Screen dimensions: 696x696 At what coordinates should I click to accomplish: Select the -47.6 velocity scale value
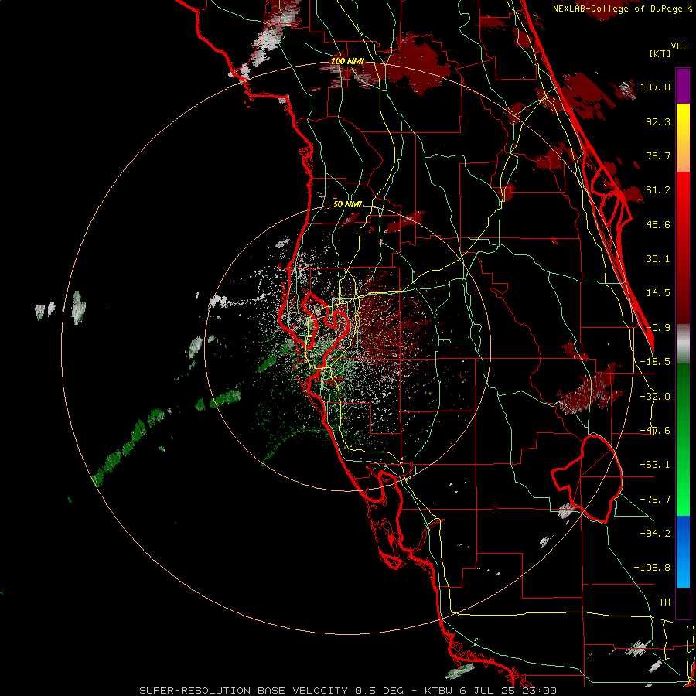pos(655,431)
